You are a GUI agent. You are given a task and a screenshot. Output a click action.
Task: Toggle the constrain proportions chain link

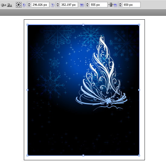pos(111,5)
